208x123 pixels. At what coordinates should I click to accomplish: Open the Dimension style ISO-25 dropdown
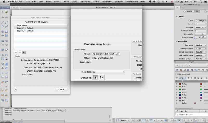[200, 49]
